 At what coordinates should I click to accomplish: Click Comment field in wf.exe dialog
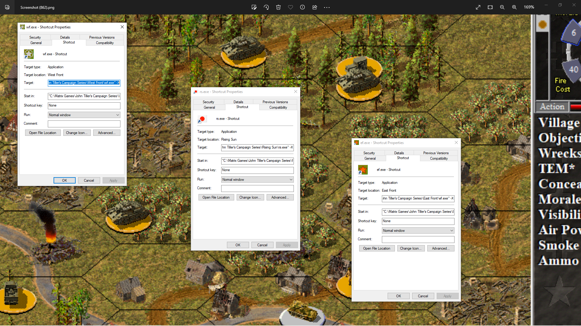pyautogui.click(x=84, y=124)
